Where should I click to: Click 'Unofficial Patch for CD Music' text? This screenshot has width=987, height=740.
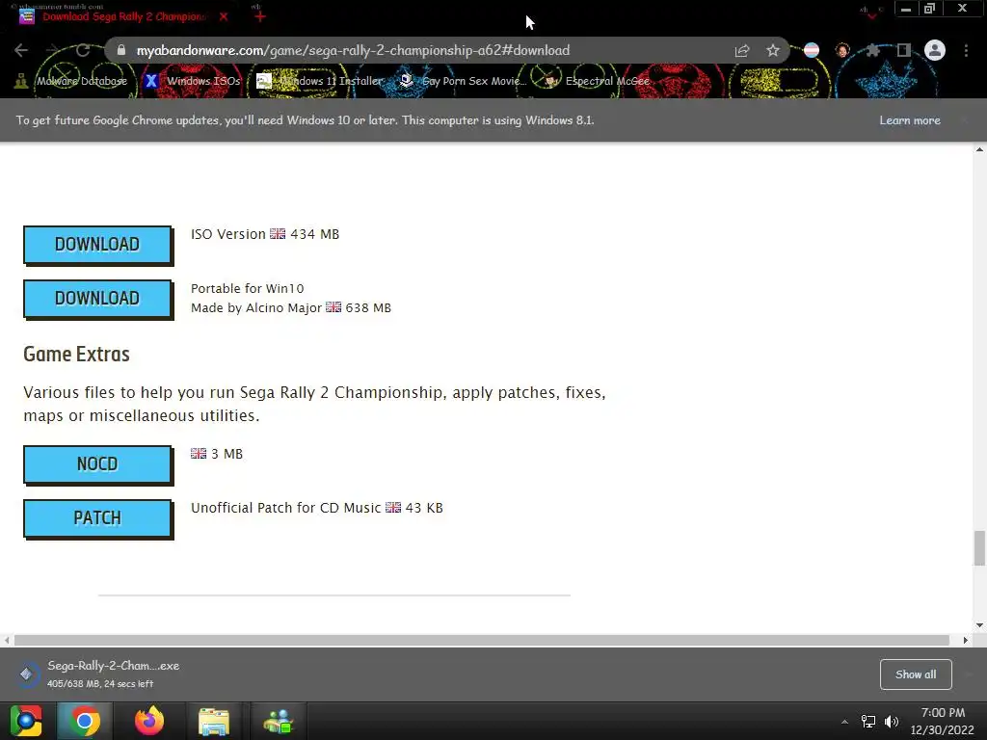tap(285, 508)
